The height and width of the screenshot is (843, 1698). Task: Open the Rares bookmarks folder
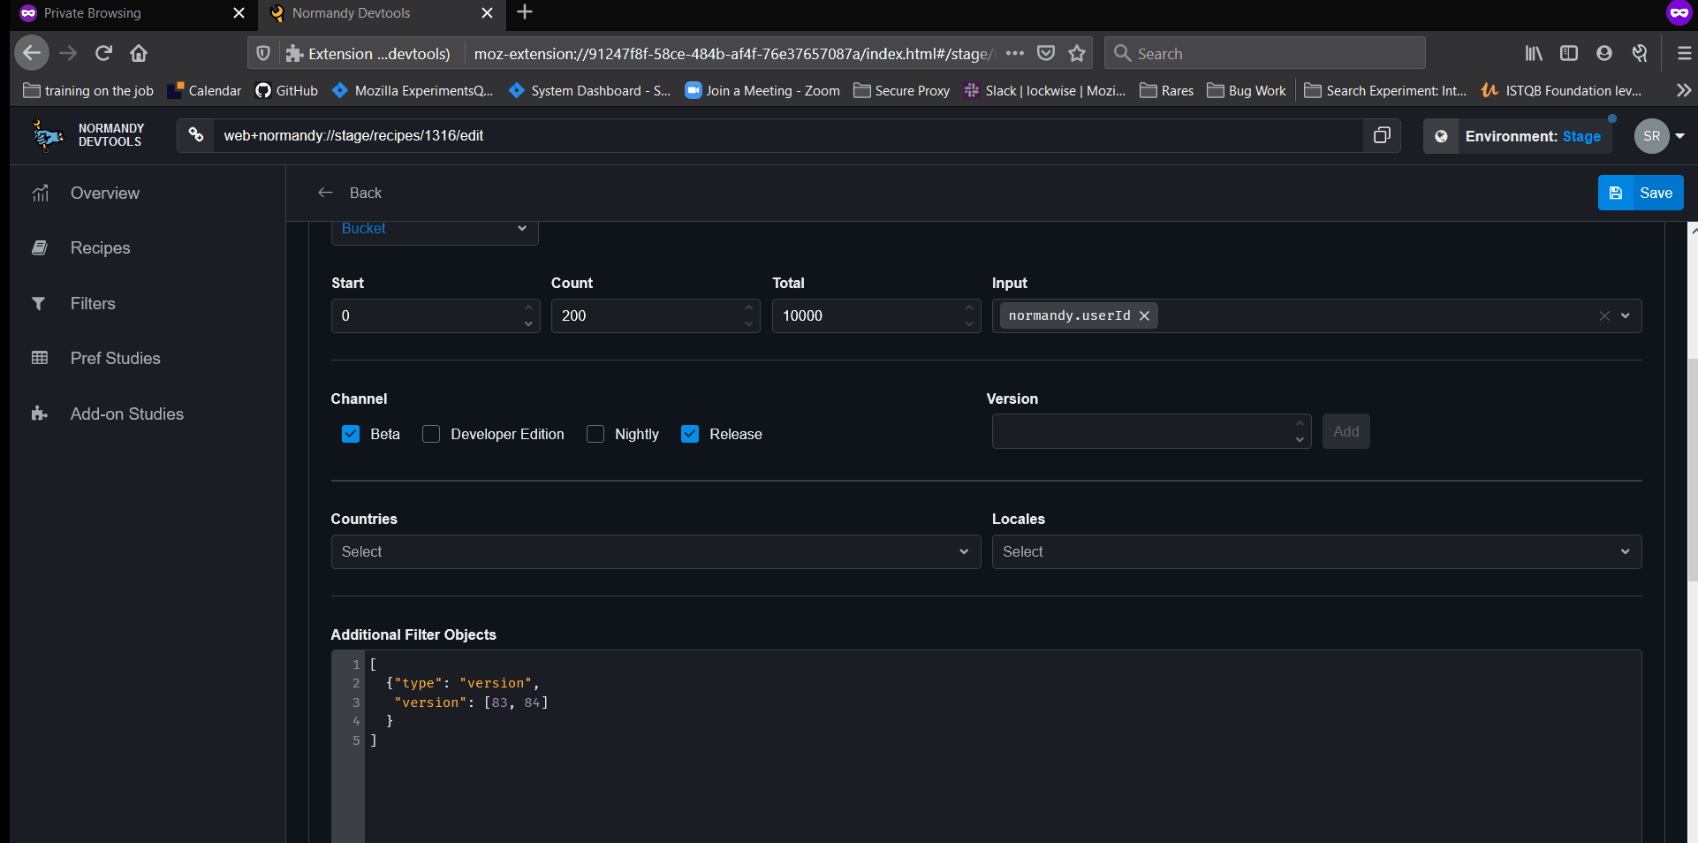[1167, 90]
